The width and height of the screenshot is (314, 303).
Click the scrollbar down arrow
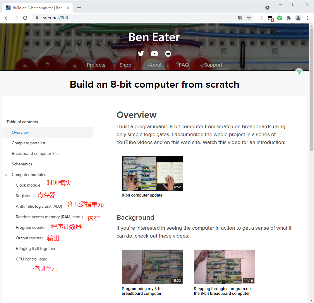pos(311,300)
